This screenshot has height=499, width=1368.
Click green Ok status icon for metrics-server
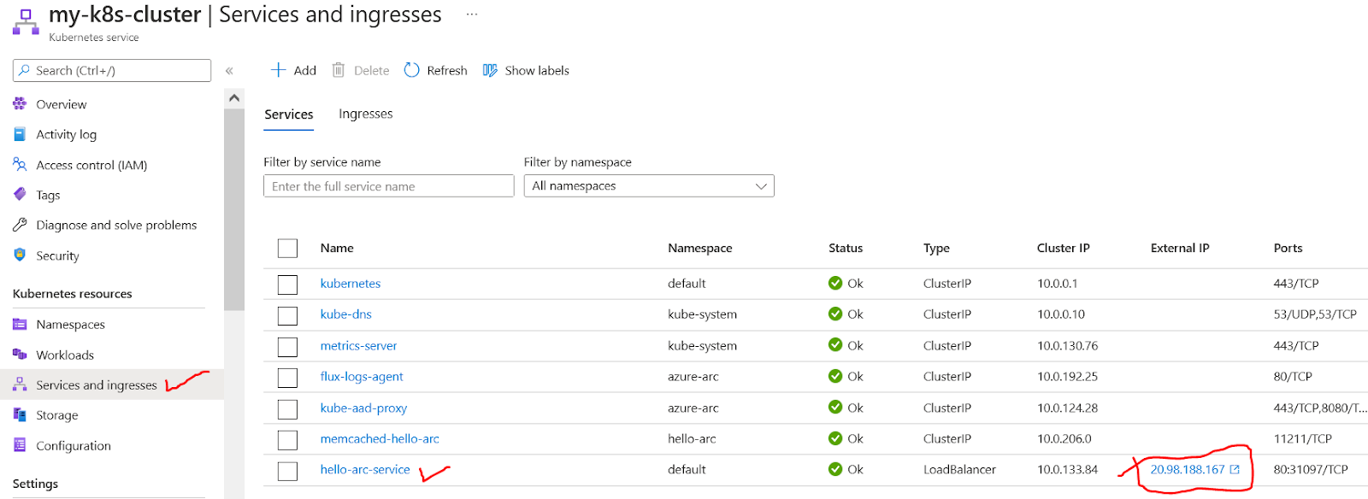(x=835, y=345)
